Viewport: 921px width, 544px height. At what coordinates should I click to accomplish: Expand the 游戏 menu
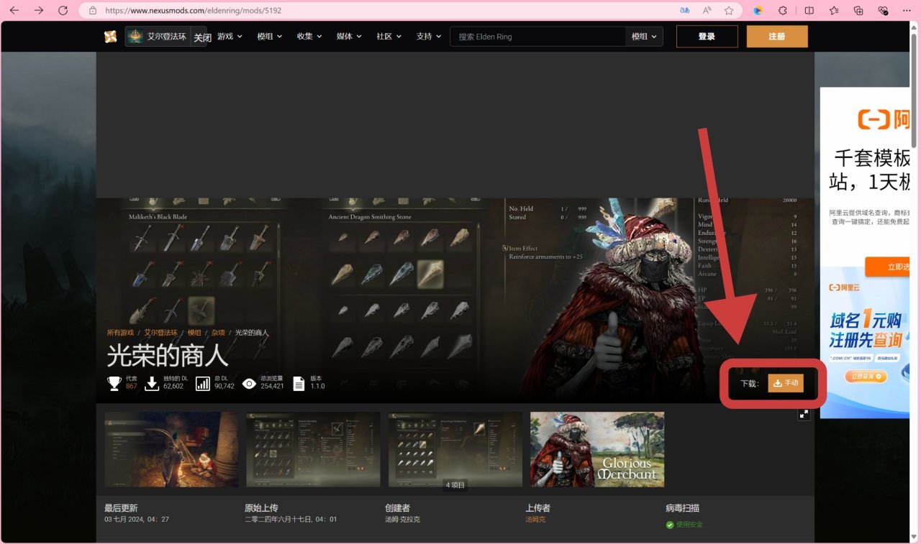click(x=230, y=37)
